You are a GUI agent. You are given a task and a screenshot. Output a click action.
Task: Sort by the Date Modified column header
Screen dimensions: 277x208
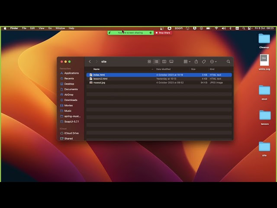[164, 69]
